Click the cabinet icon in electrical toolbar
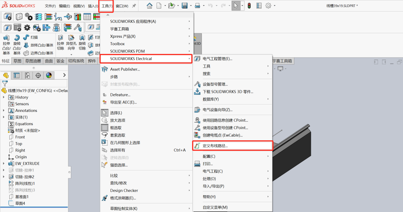Screen dimensions: 403x212 (x=19, y=17)
